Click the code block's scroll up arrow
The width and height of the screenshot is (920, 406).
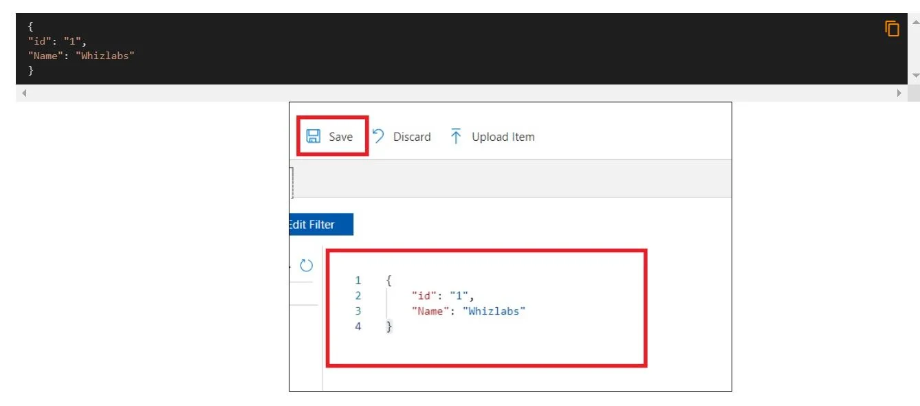pyautogui.click(x=914, y=22)
